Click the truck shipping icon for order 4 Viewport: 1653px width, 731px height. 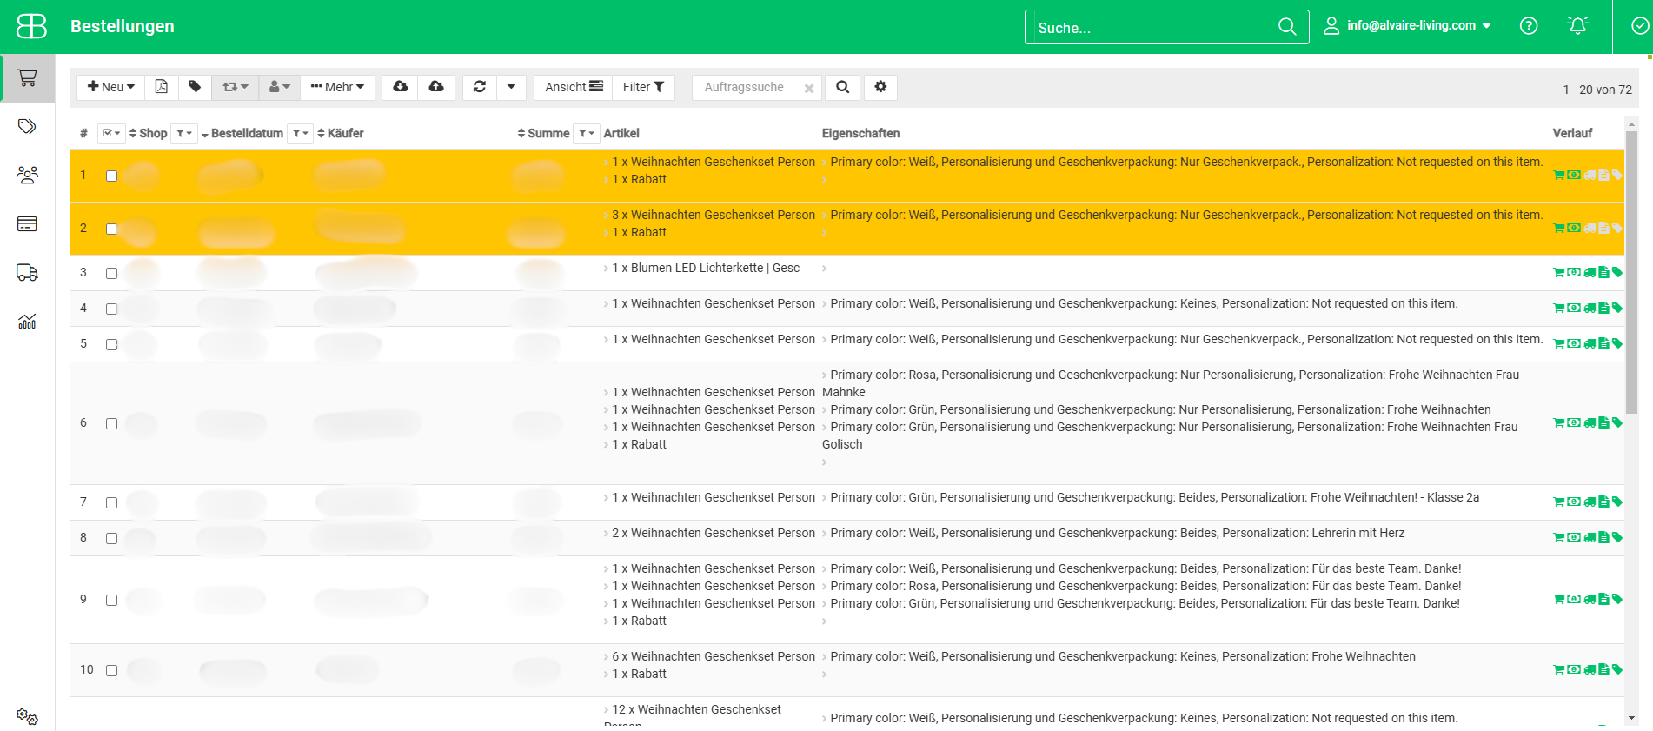pos(1590,309)
